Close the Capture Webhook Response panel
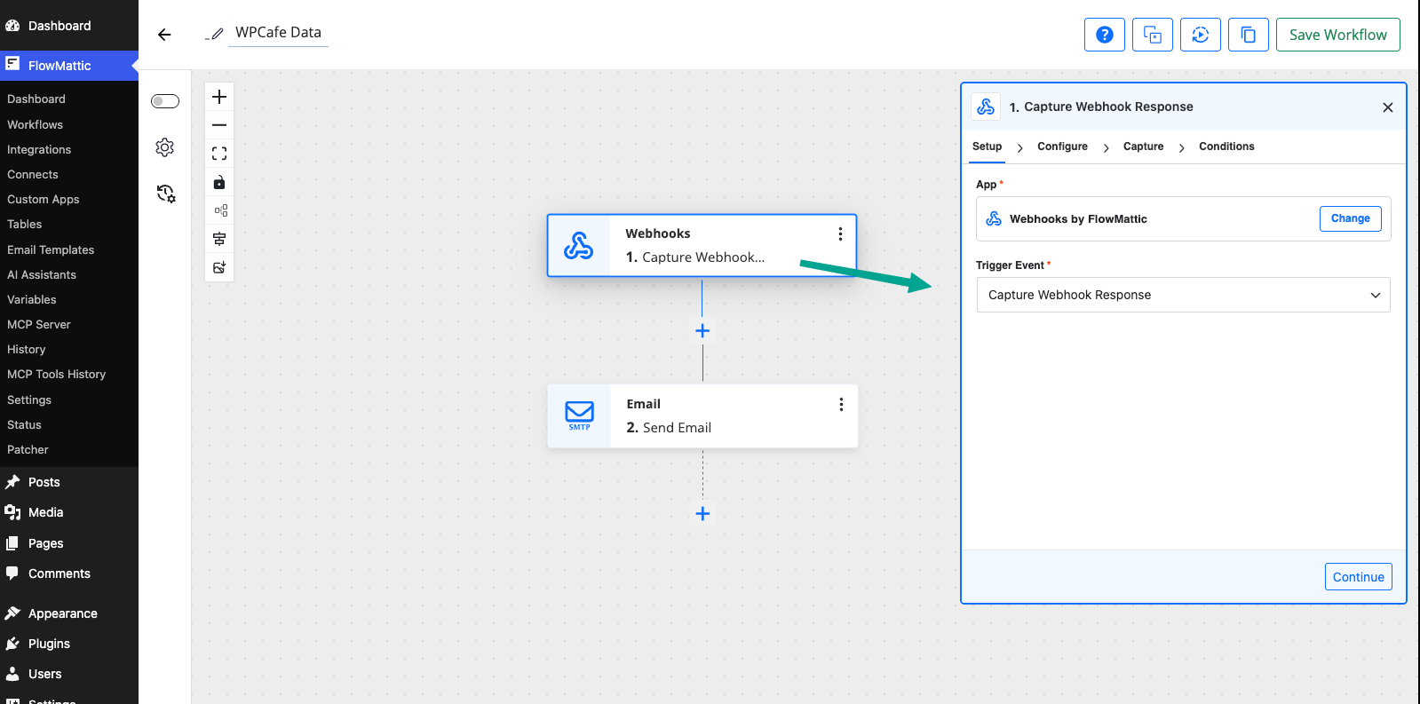This screenshot has height=704, width=1420. 1388,107
